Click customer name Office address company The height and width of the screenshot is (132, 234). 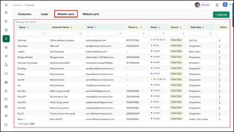(62, 40)
